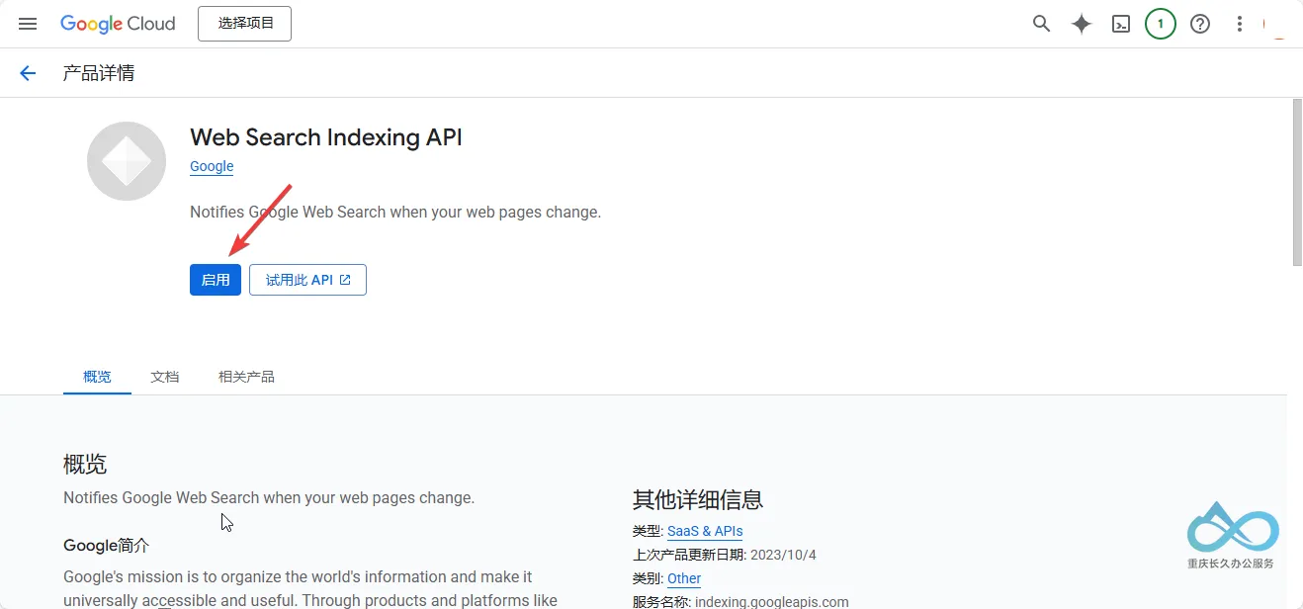Image resolution: width=1303 pixels, height=609 pixels.
Task: Click the 产品详情 page heading
Action: point(99,73)
